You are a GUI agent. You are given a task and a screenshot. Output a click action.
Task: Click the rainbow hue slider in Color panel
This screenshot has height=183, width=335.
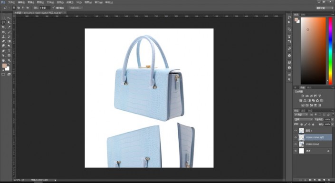331,51
